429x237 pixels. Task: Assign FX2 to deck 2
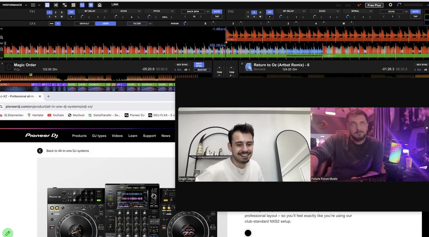pos(254,12)
